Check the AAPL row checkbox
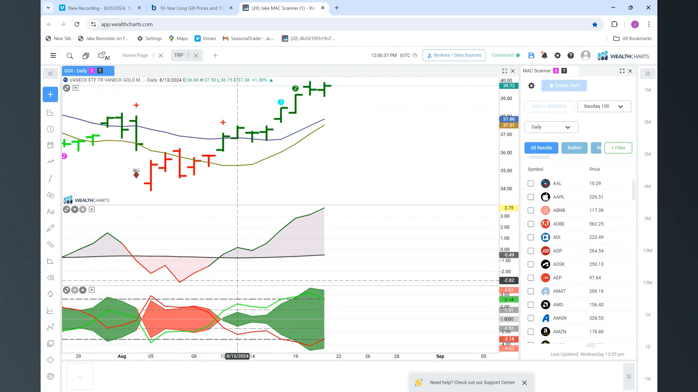The height and width of the screenshot is (392, 698). [x=531, y=197]
